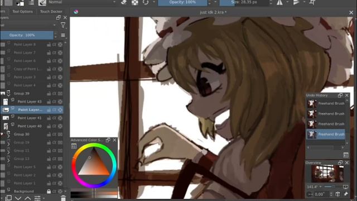357x201 pixels.
Task: Open the brush preset chooser thumbnail
Action: (x=42, y=2)
